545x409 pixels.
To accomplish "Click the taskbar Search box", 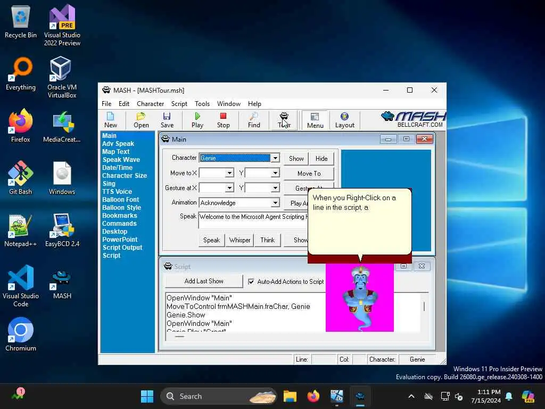I will (219, 396).
